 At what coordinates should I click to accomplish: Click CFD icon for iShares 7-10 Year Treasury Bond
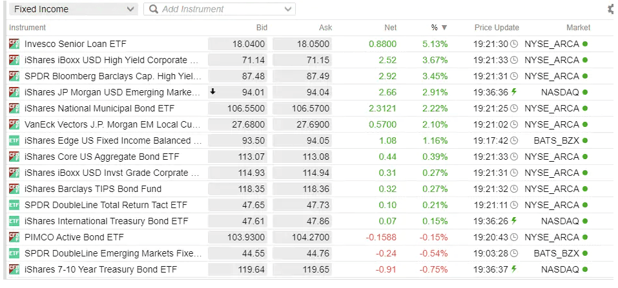tap(14, 269)
